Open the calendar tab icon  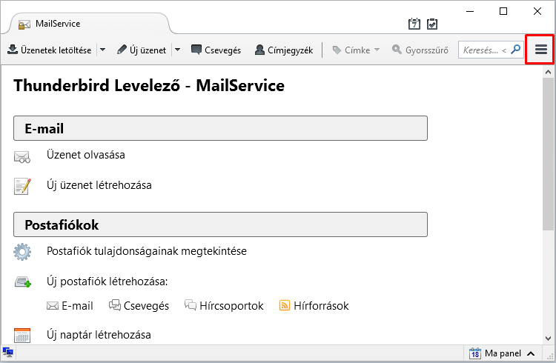click(414, 24)
